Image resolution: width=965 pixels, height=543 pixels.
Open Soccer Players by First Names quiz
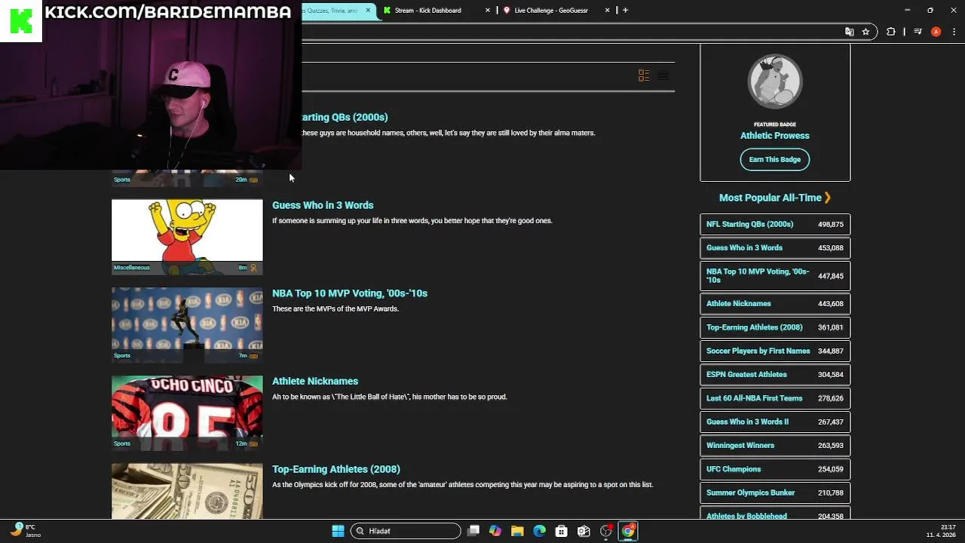point(775,351)
